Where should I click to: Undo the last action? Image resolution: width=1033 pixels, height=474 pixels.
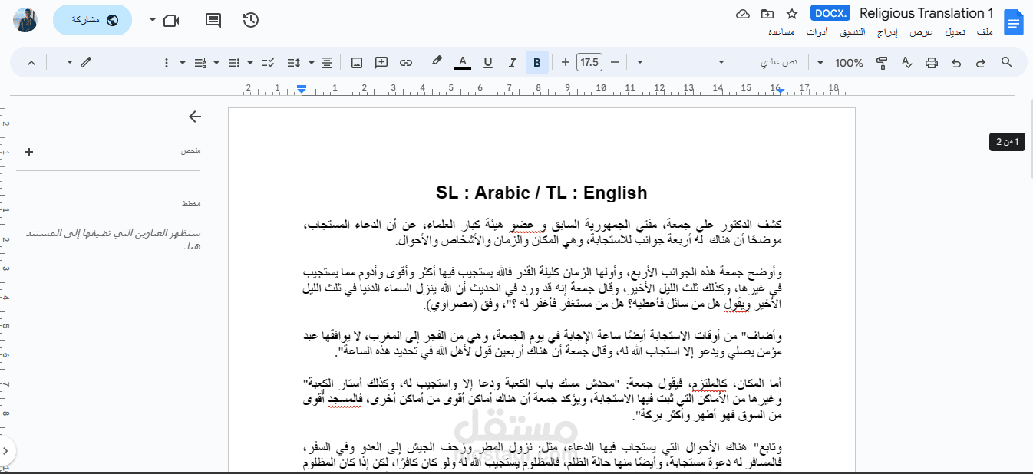click(955, 62)
